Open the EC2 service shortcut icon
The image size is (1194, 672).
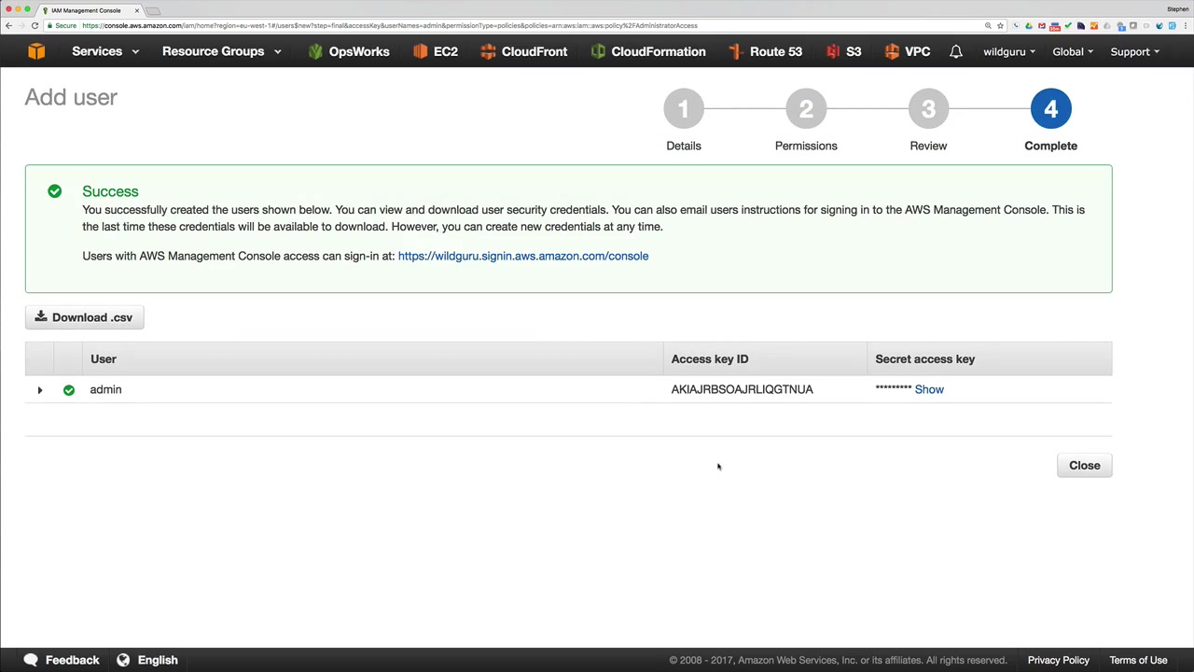[x=420, y=51]
